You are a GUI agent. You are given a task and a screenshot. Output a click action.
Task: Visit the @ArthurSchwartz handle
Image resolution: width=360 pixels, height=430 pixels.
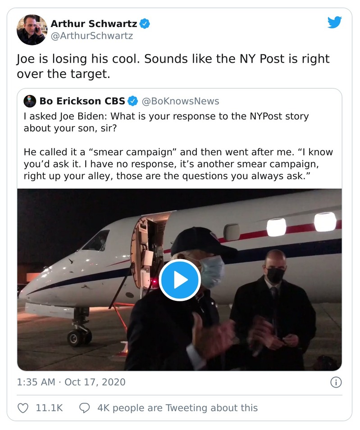coord(91,36)
